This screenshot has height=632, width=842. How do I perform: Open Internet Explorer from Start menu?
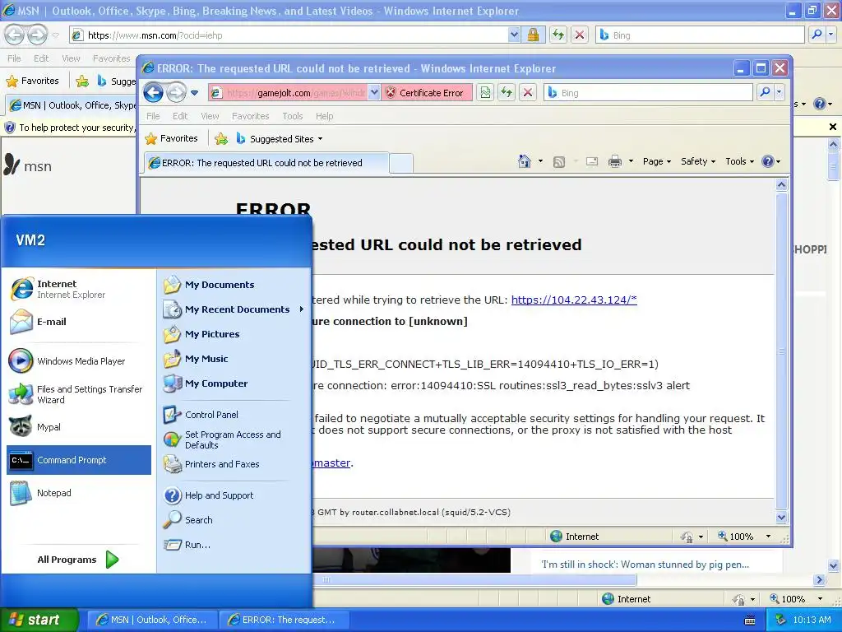pos(78,289)
